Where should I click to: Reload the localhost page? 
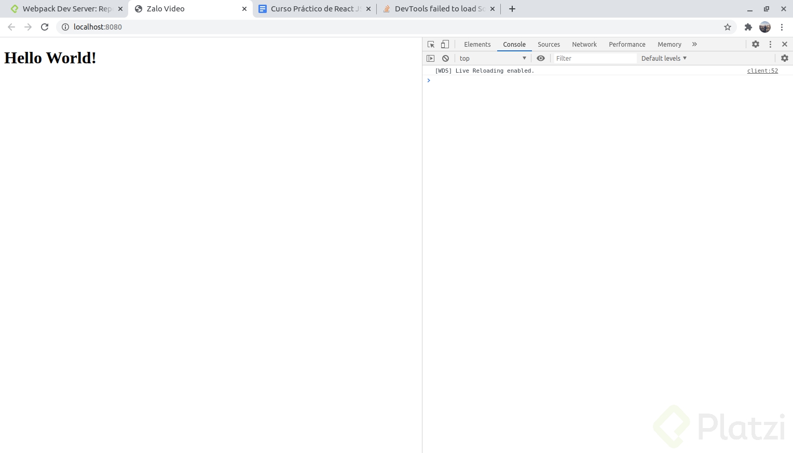coord(45,27)
